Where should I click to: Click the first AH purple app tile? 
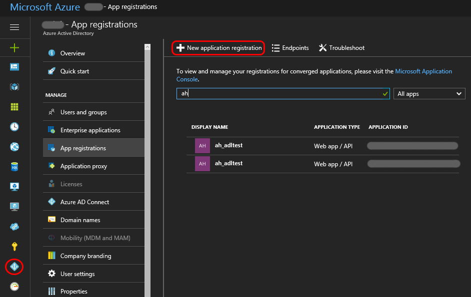tap(202, 146)
